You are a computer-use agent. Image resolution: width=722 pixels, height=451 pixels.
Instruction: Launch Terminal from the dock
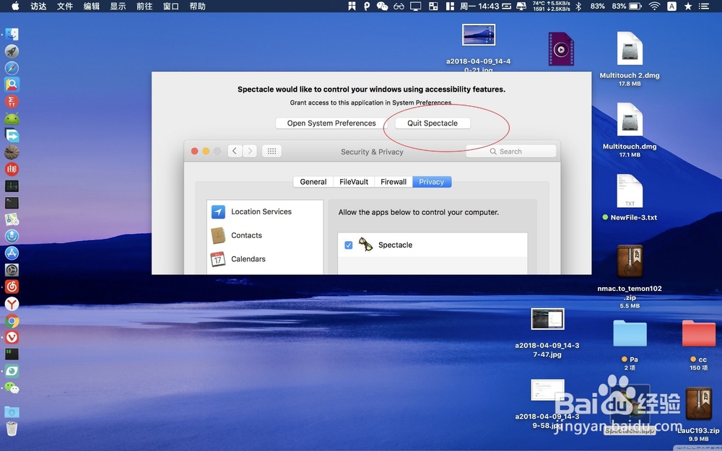[x=12, y=203]
